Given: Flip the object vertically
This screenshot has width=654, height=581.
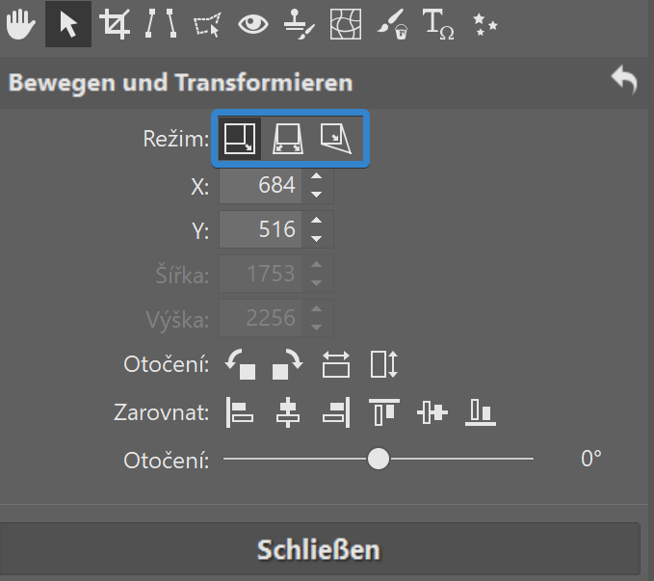Looking at the screenshot, I should pos(384,365).
